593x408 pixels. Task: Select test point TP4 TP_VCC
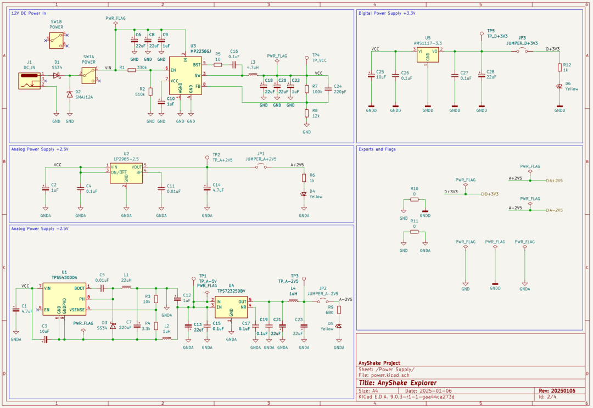307,58
